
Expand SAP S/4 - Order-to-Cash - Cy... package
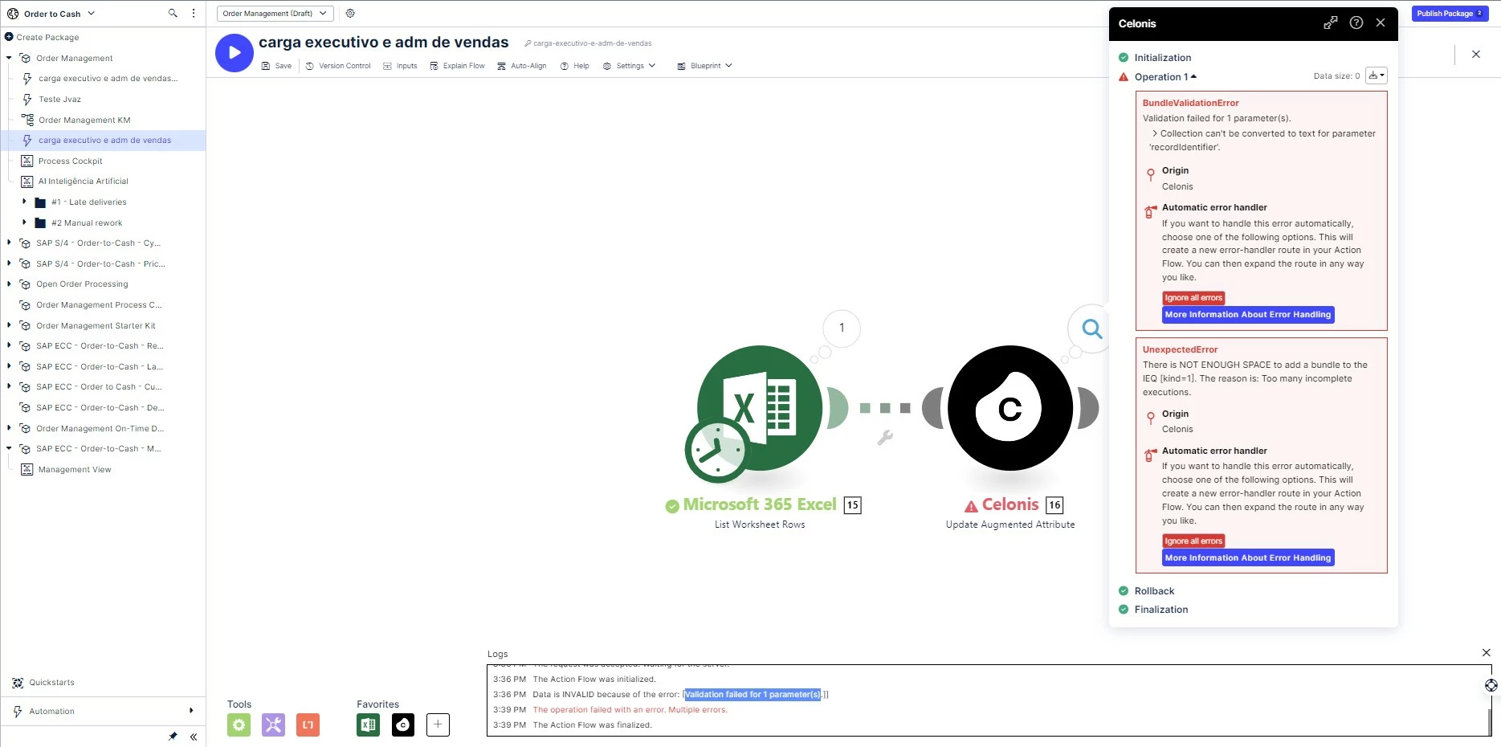(x=9, y=243)
